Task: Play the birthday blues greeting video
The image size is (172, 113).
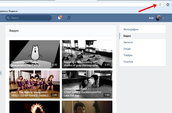Action: 35,54
